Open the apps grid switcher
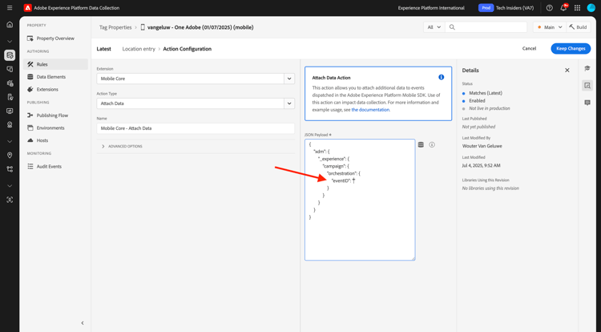601x332 pixels. [577, 8]
